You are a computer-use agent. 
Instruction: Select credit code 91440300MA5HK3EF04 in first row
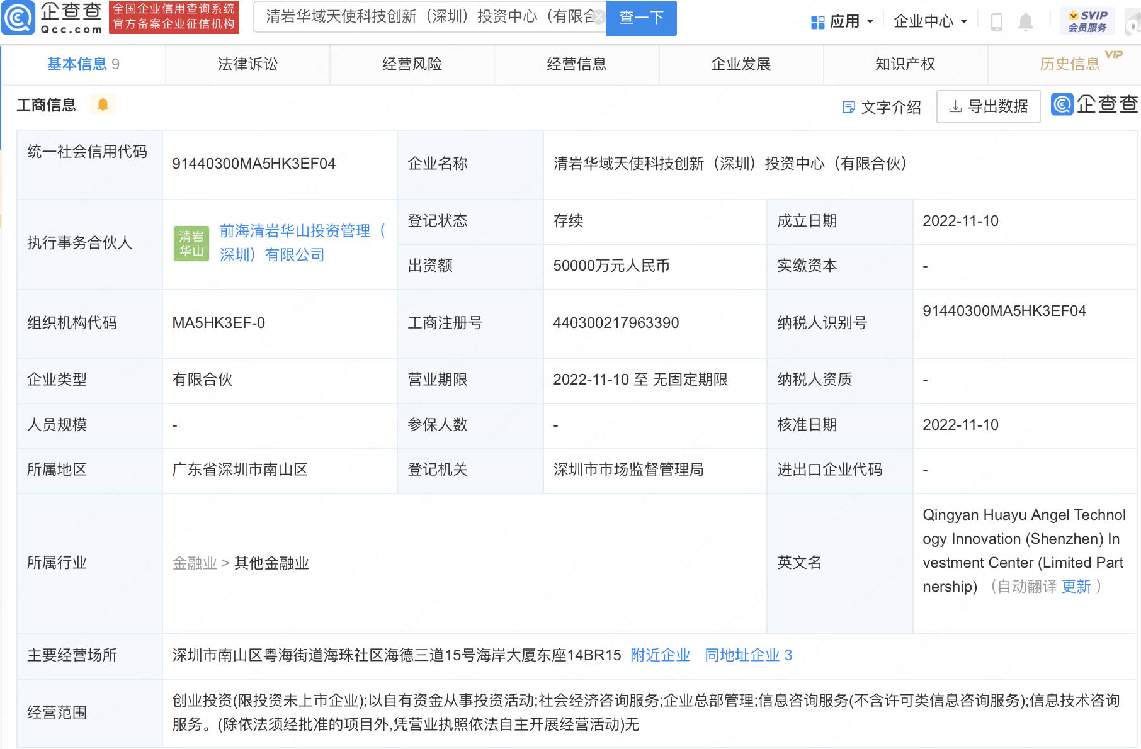pos(254,164)
